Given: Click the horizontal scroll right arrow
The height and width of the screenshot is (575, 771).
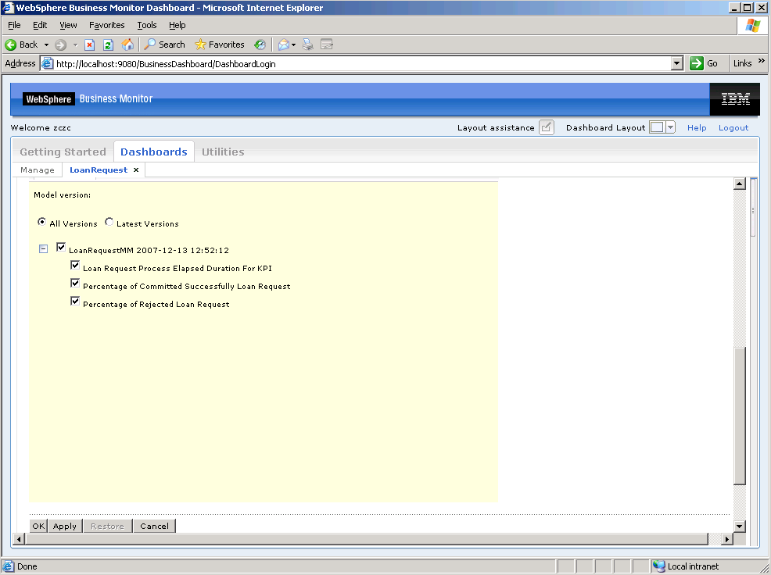Looking at the screenshot, I should click(x=727, y=539).
